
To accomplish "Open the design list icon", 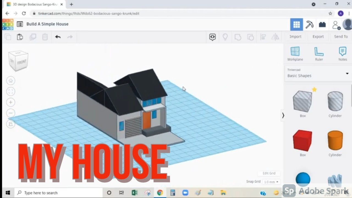I will pyautogui.click(x=20, y=24).
